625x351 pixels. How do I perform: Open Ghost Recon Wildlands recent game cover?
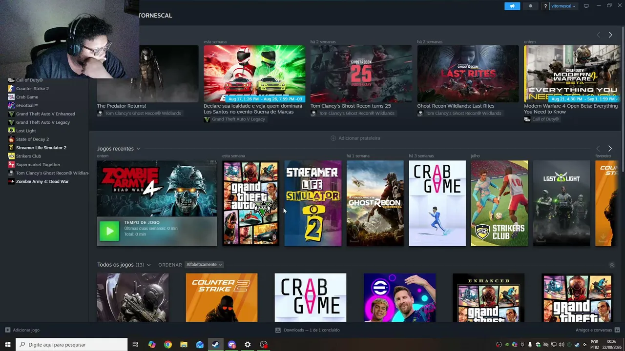tap(375, 203)
